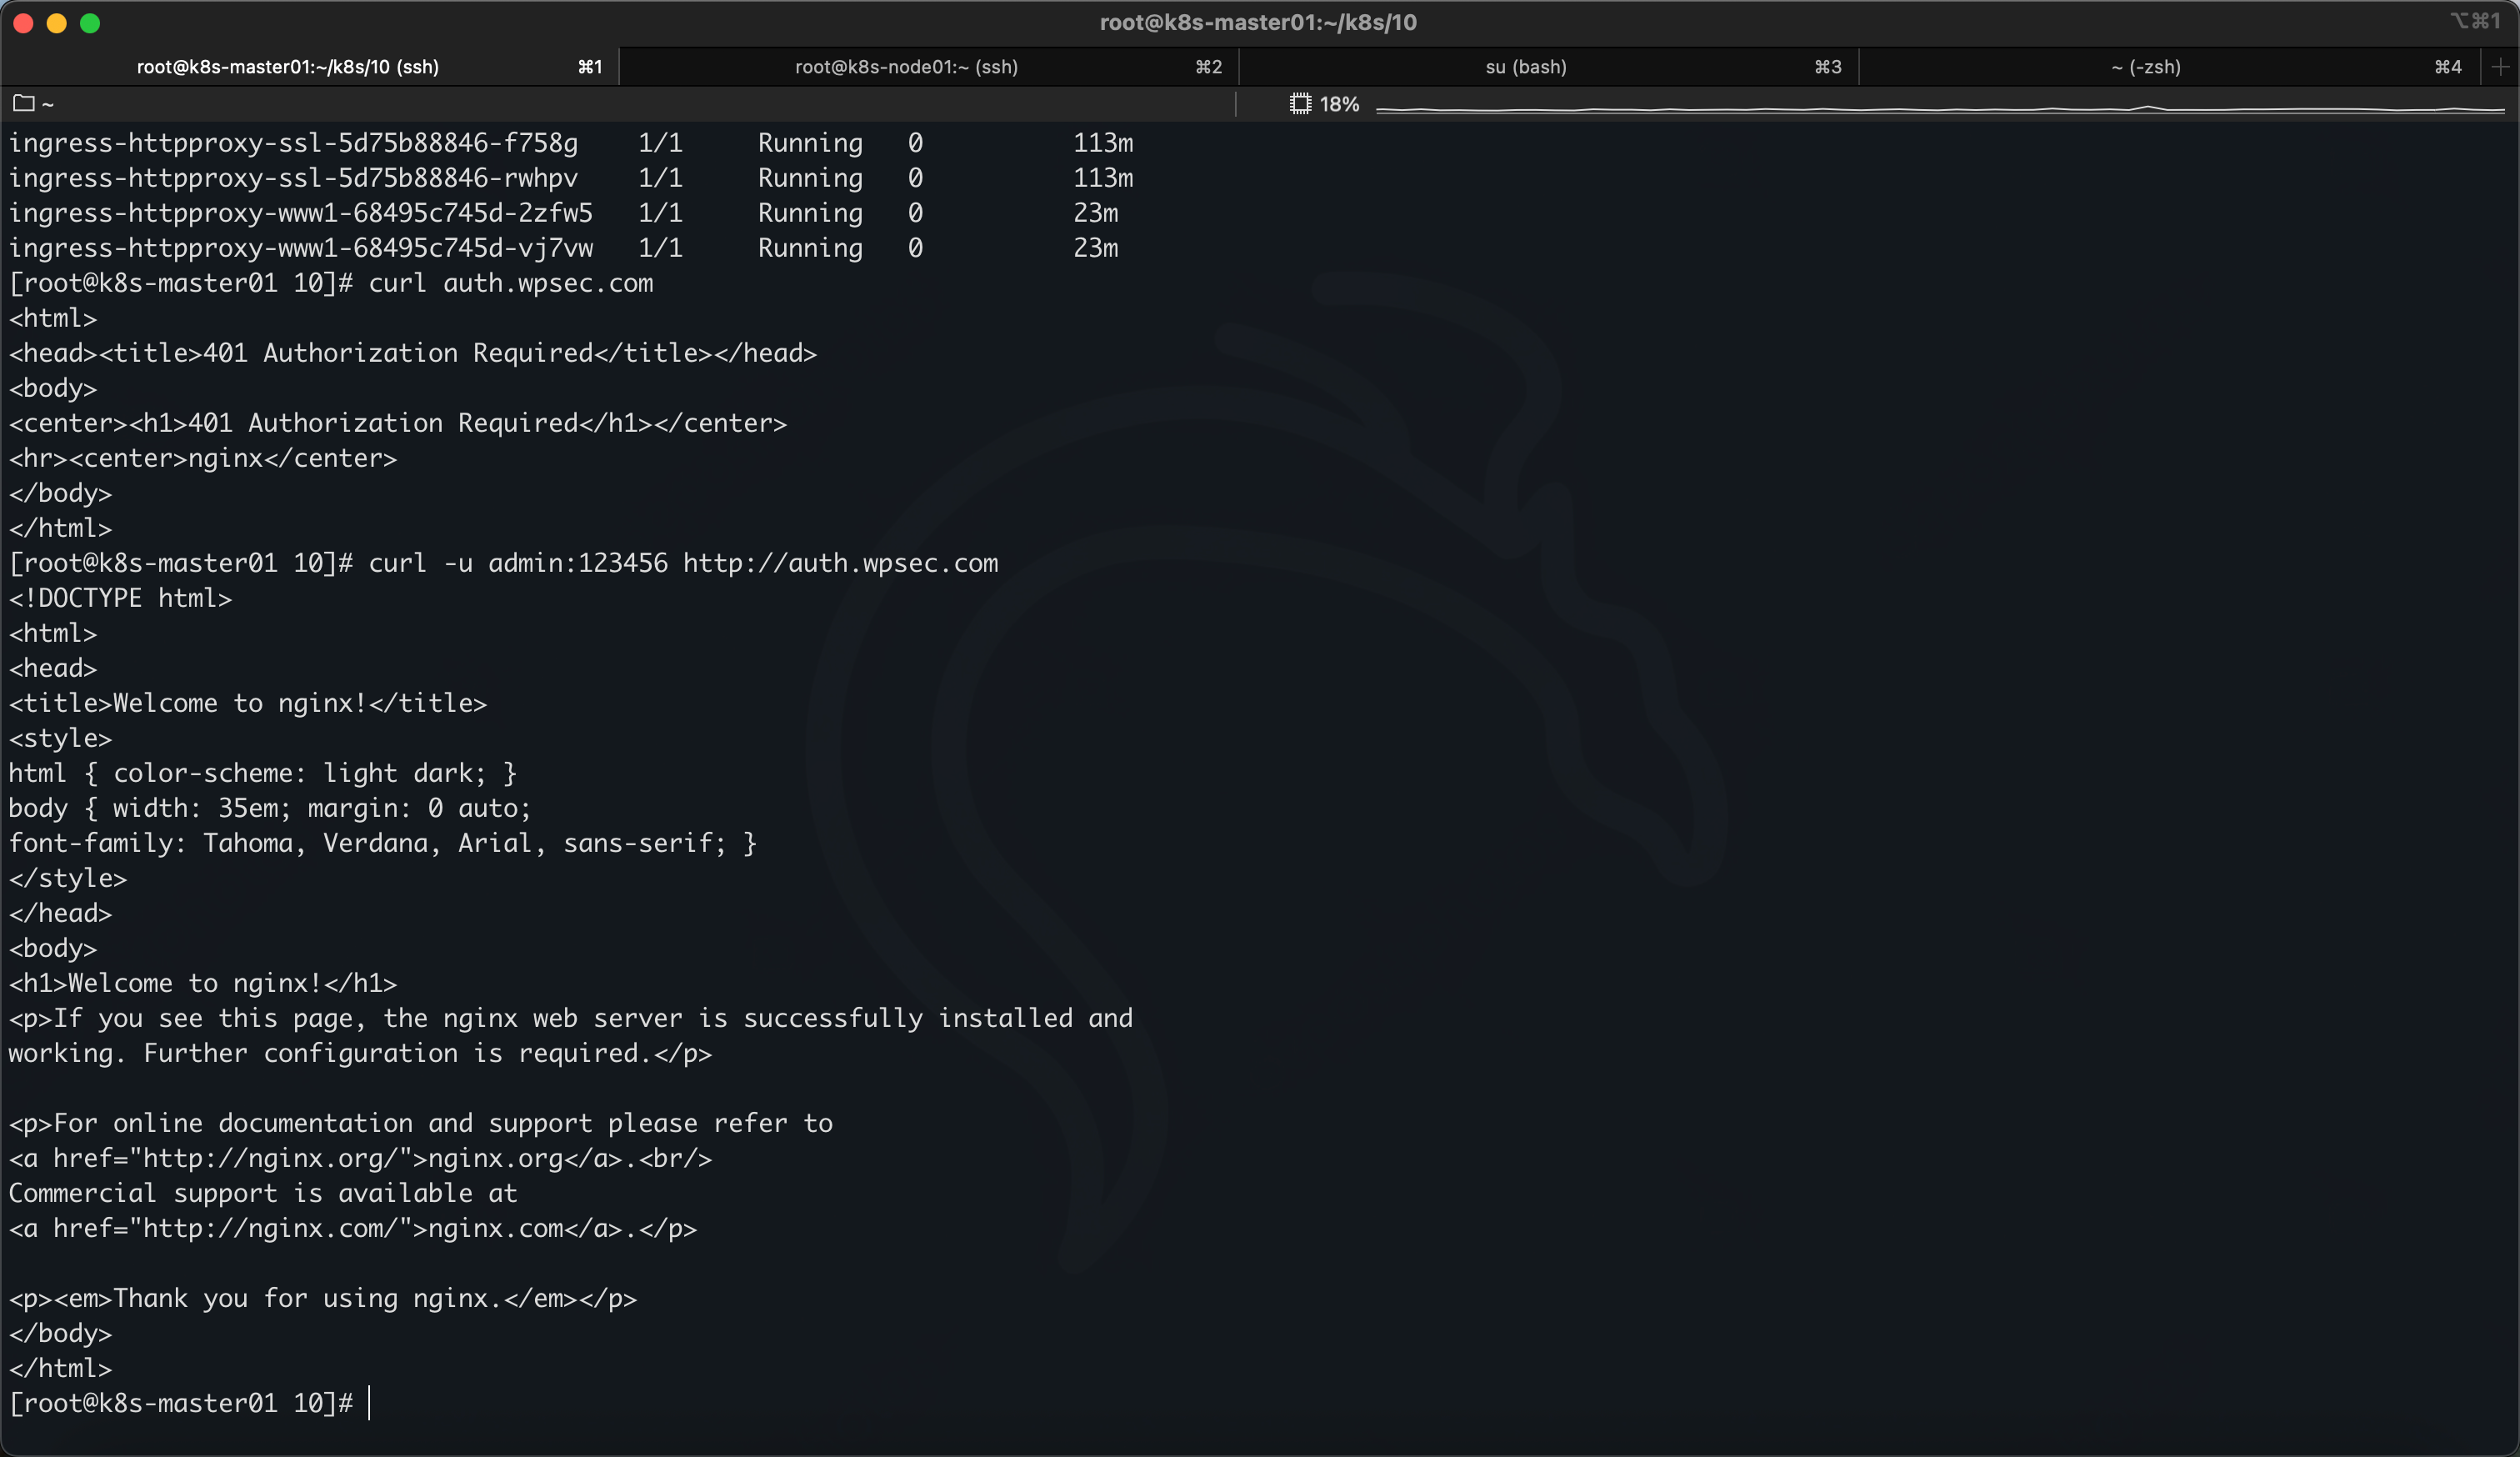The height and width of the screenshot is (1457, 2520).
Task: Click the ⌥⌘1 window shortcut indicator
Action: [2474, 22]
